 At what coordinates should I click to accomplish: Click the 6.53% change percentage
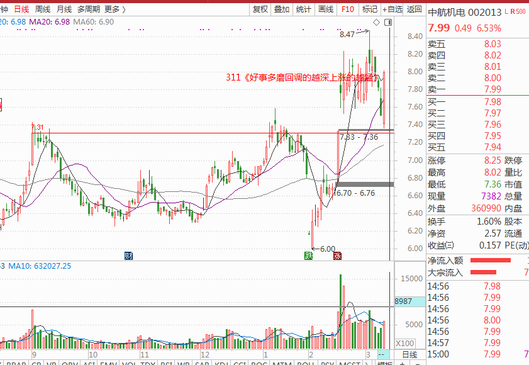tap(489, 28)
